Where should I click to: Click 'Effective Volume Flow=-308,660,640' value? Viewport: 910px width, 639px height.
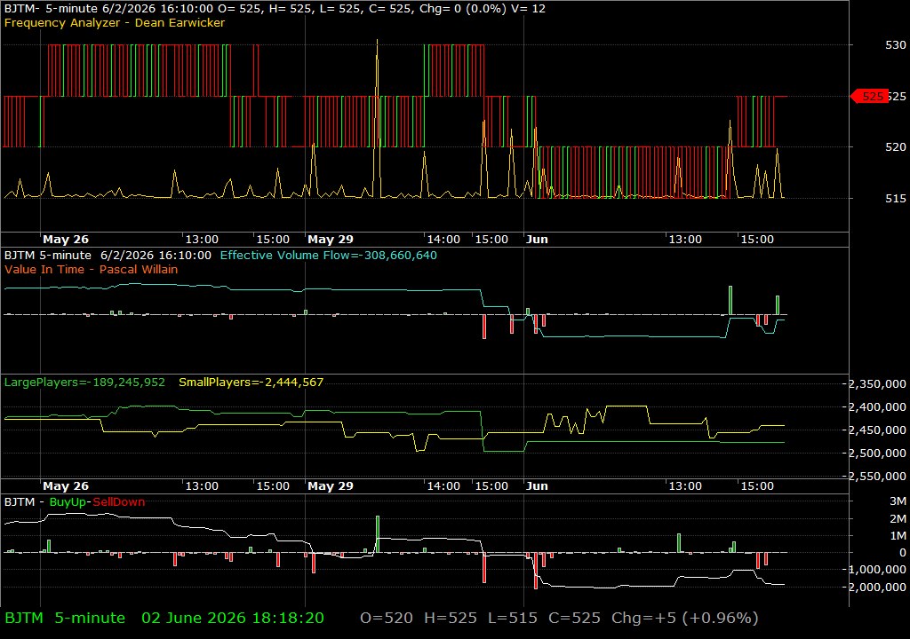pos(329,255)
